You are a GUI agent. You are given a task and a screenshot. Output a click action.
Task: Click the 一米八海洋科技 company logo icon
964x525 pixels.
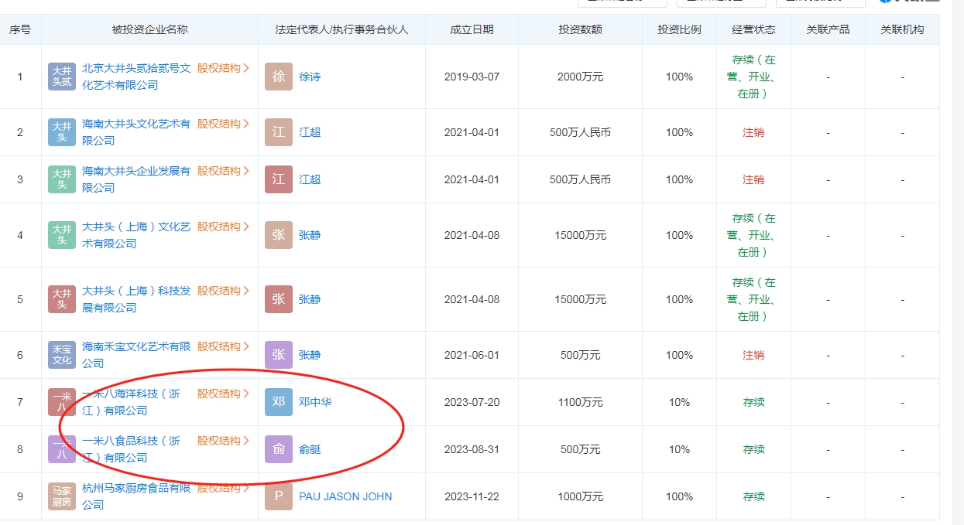click(x=62, y=402)
